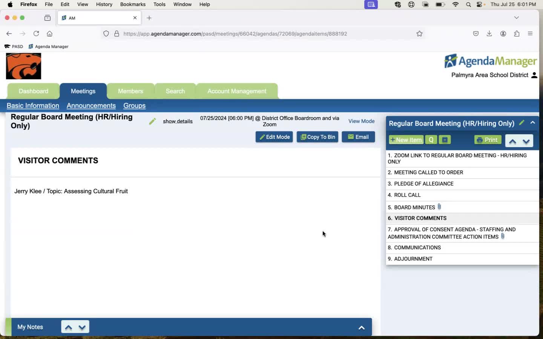543x339 pixels.
Task: Click the pencil icon in the agenda sidebar header
Action: (x=522, y=123)
